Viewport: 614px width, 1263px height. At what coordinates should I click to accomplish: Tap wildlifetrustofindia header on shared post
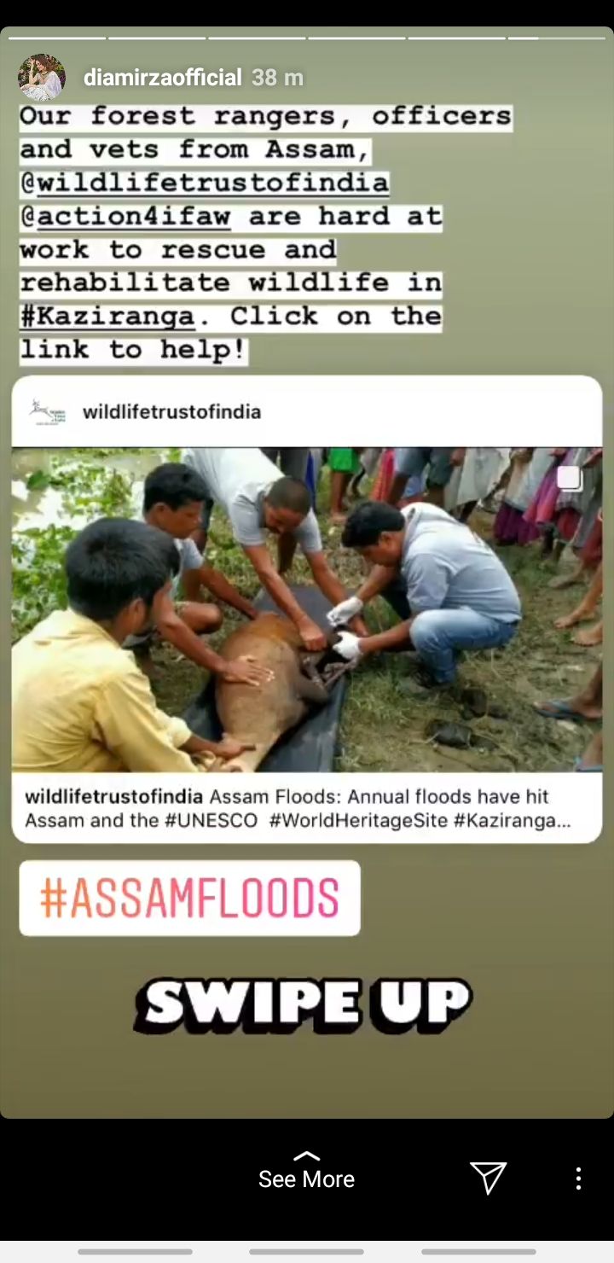(x=171, y=412)
